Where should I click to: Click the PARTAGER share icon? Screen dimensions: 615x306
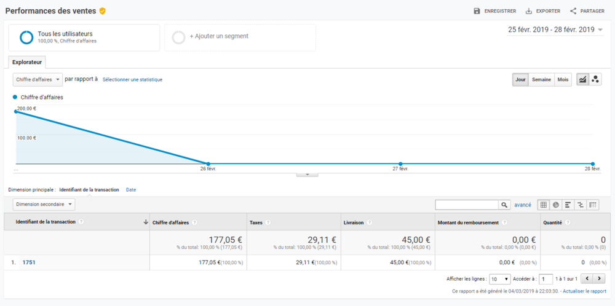tap(573, 11)
